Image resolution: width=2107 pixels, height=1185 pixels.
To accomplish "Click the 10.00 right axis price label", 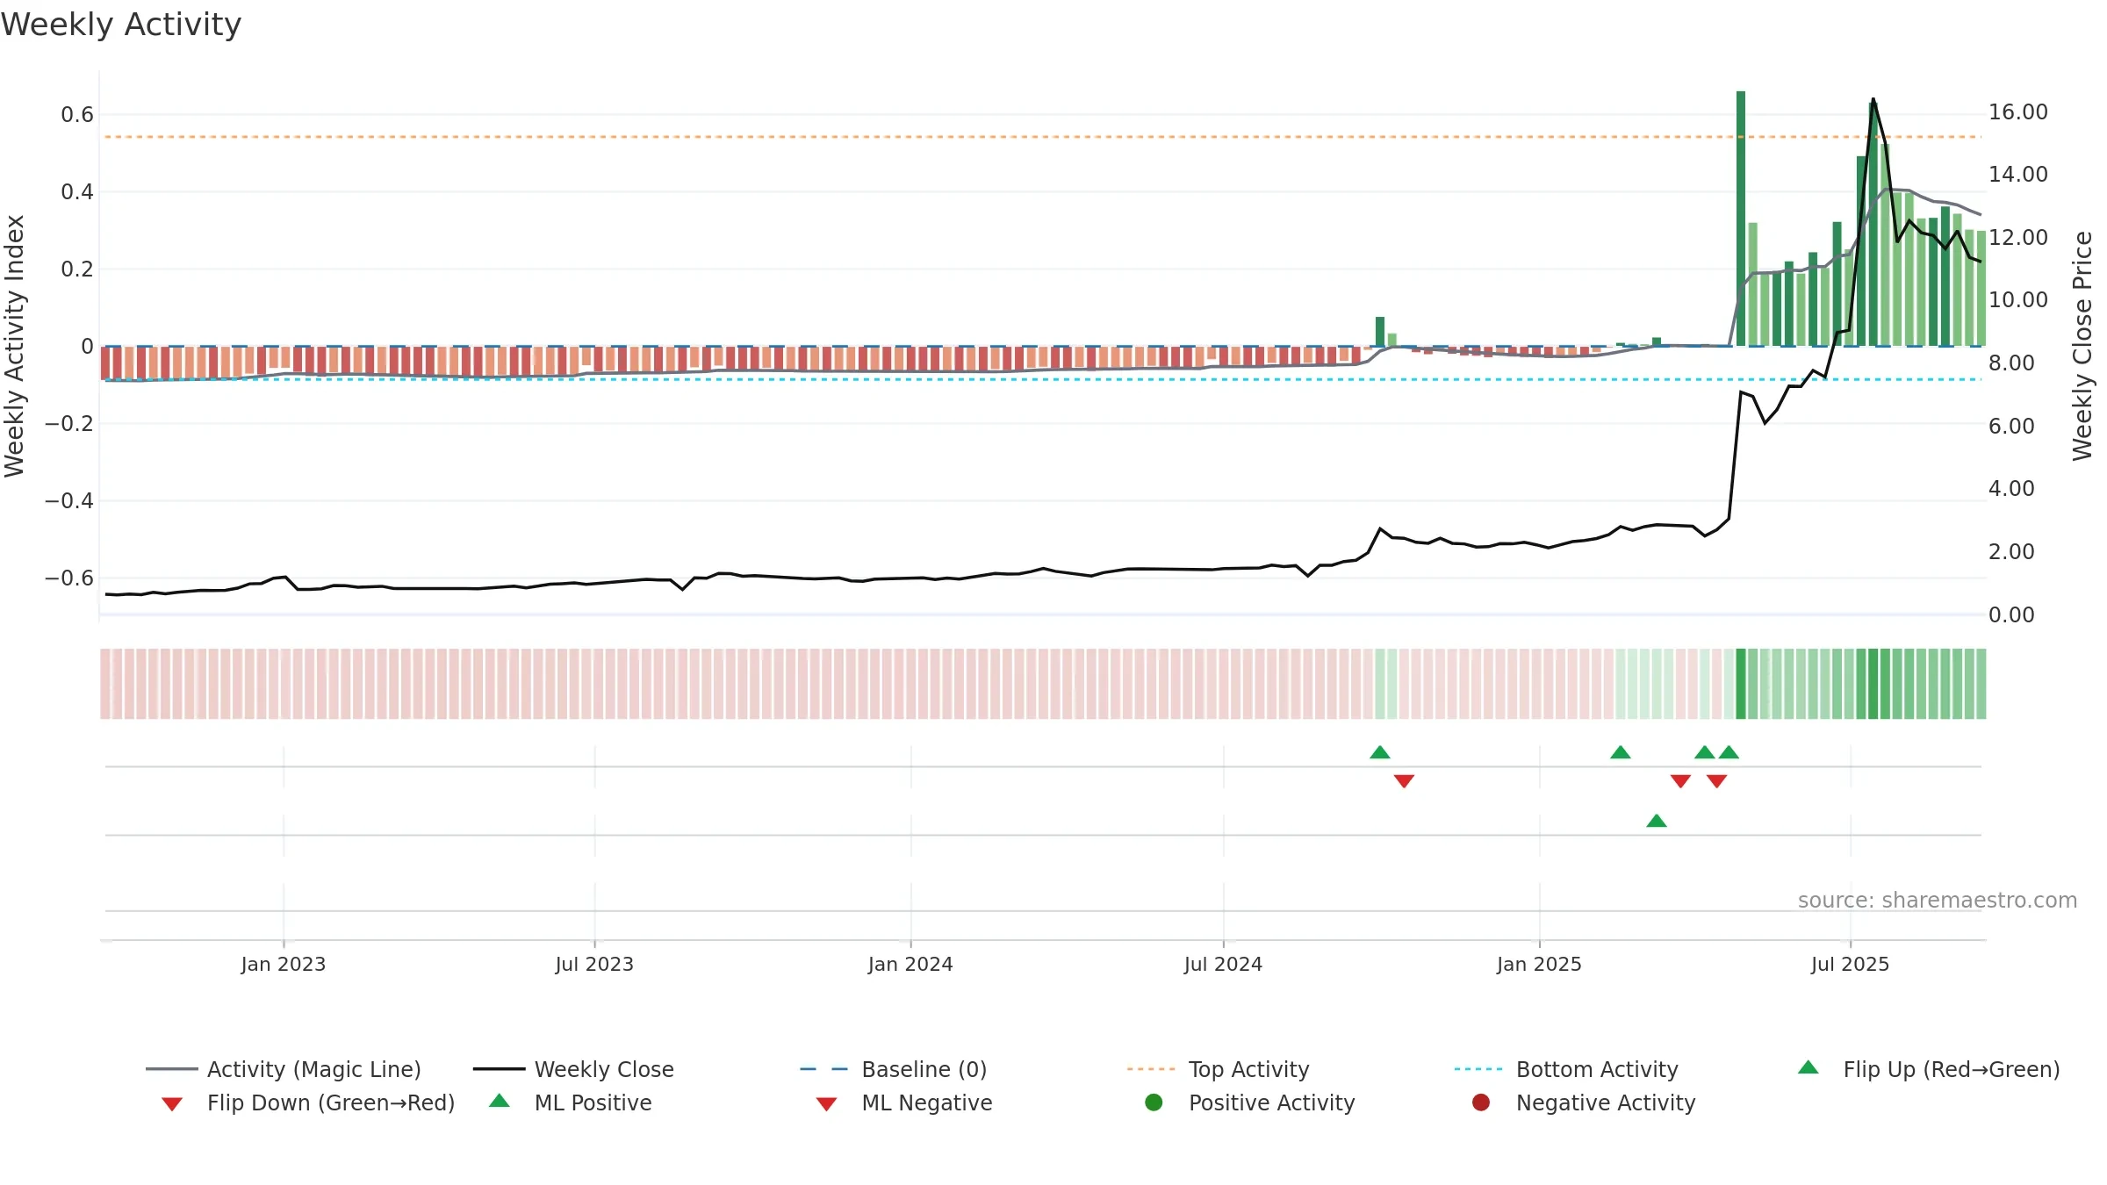I will [x=2017, y=300].
